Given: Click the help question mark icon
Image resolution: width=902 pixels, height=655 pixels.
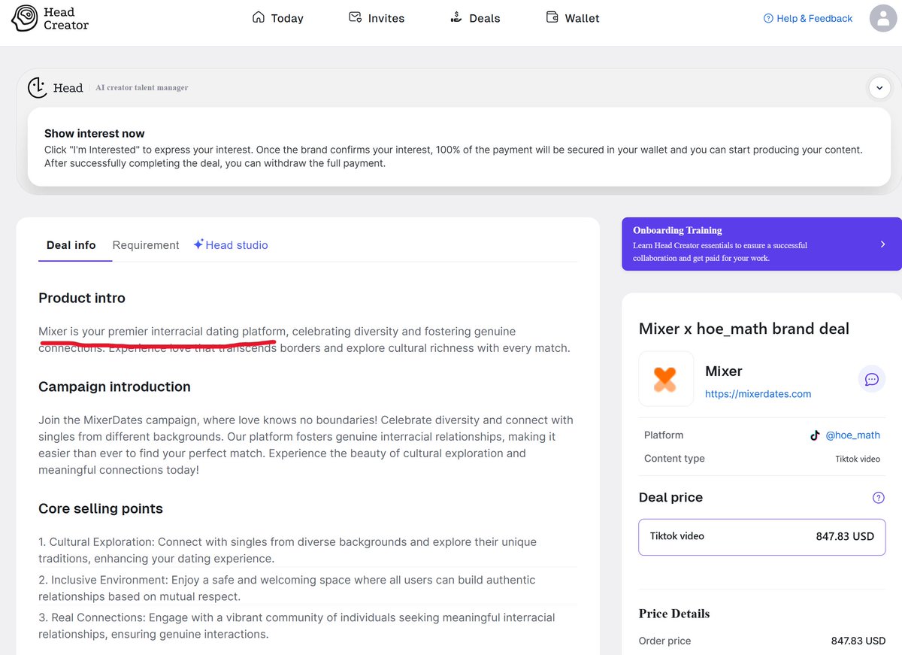Looking at the screenshot, I should click(x=768, y=18).
